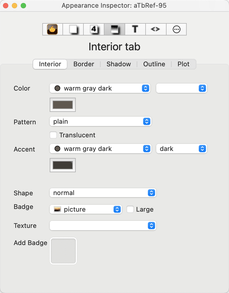The image size is (229, 293).
Task: Select the Document inspector icon
Action: (73, 29)
